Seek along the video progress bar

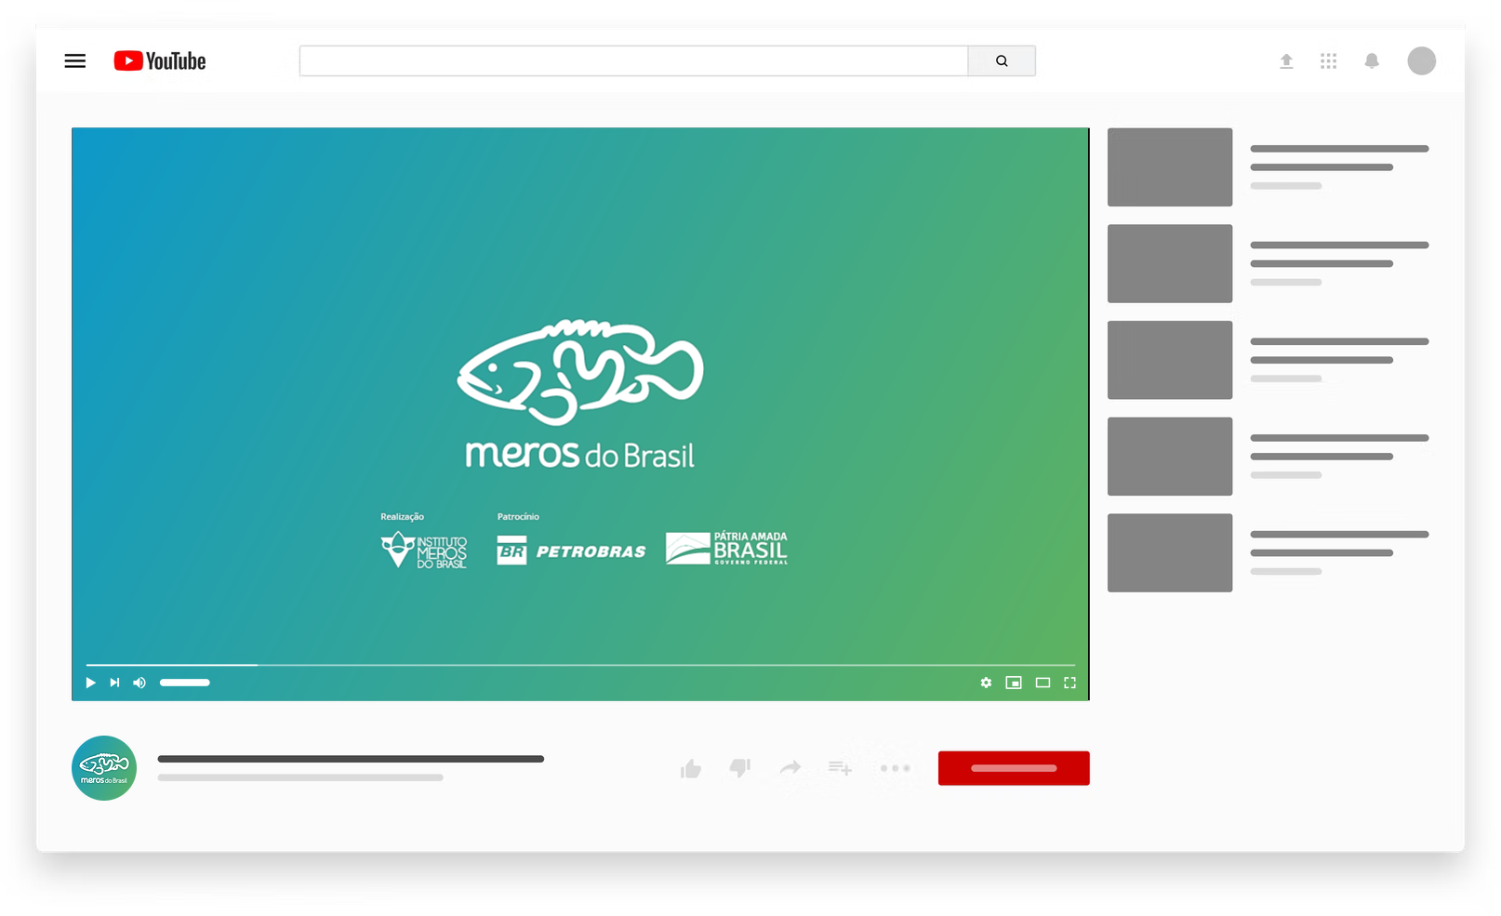pos(580,665)
